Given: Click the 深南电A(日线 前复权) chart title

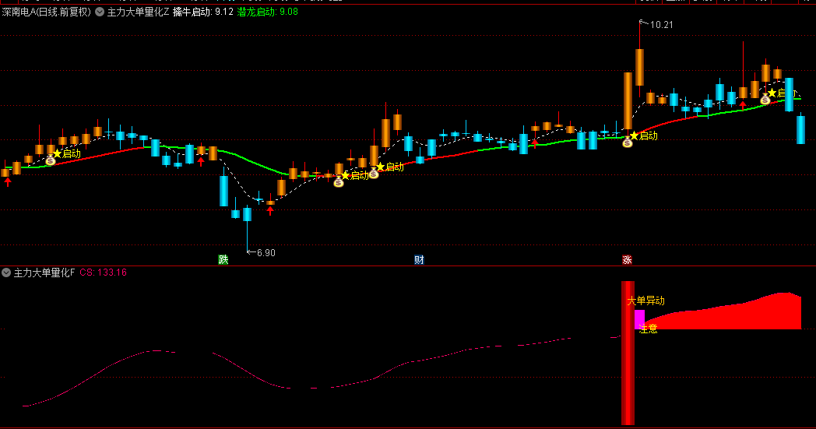Looking at the screenshot, I should point(46,12).
